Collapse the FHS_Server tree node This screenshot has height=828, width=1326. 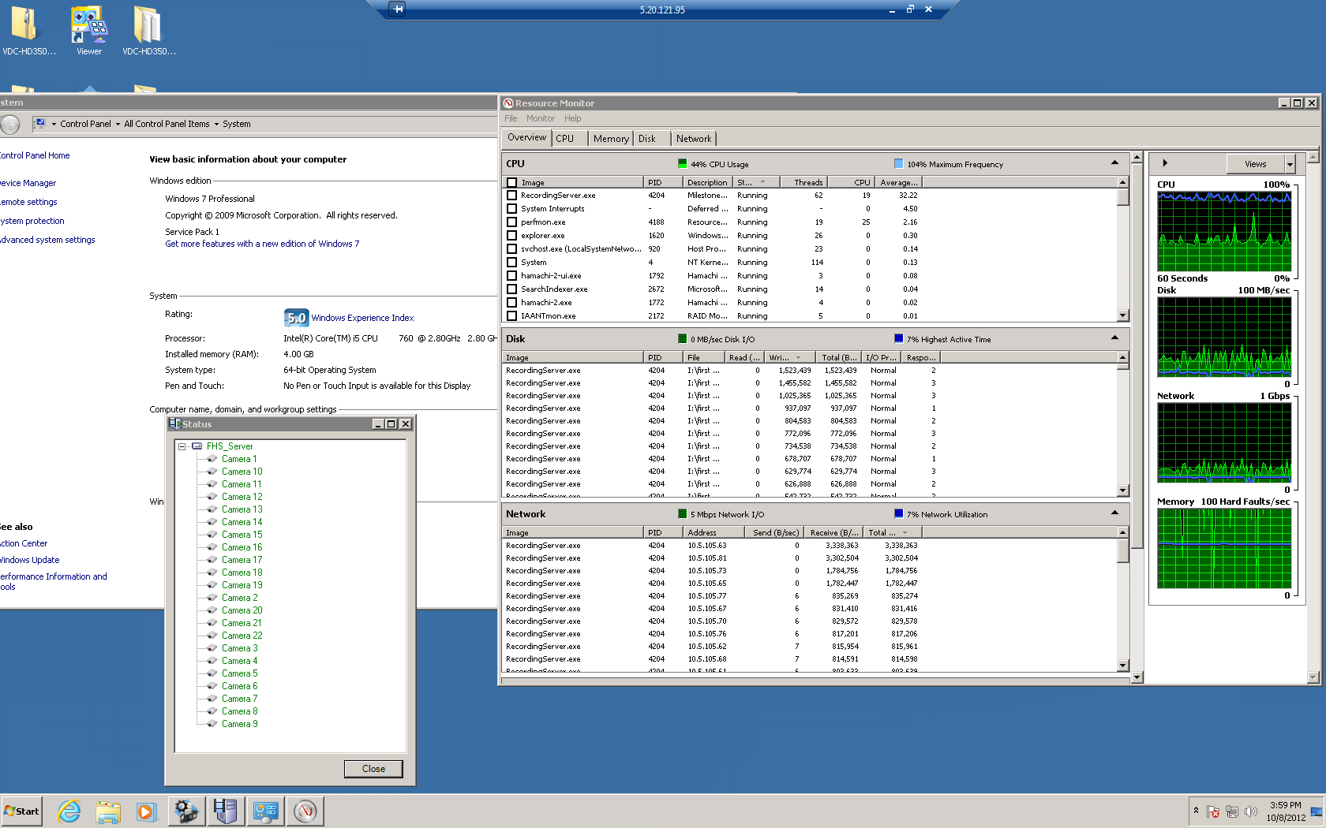click(x=182, y=446)
